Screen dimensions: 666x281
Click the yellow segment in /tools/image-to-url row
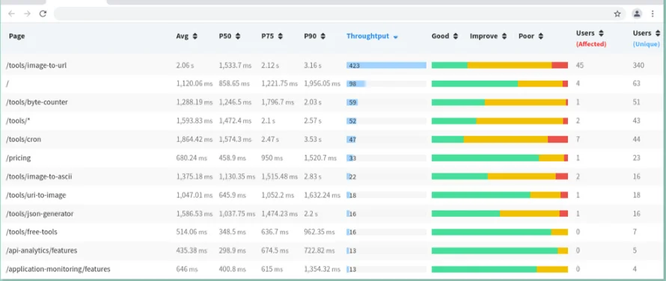510,65
